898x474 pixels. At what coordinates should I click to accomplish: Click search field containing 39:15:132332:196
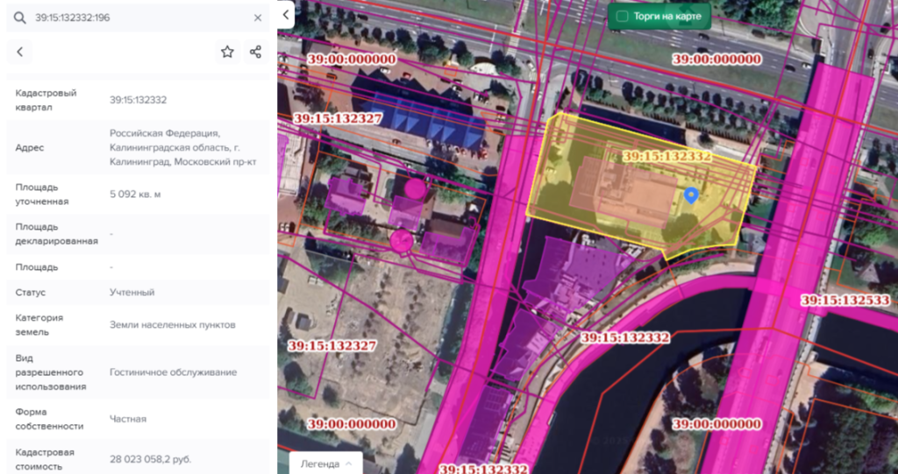pos(132,18)
